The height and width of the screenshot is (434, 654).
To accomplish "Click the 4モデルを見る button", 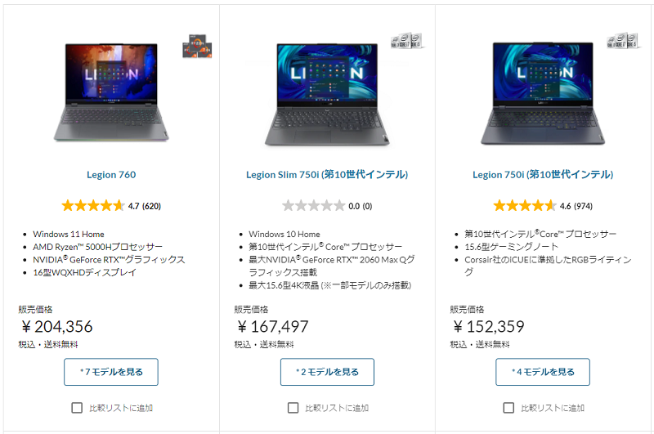I will pos(543,372).
